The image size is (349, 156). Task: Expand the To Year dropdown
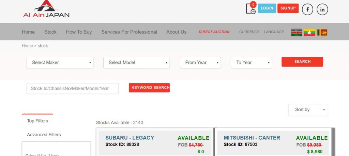251,62
